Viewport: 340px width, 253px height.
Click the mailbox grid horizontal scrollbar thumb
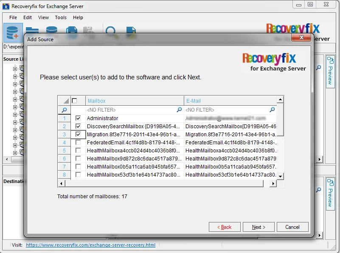click(164, 184)
